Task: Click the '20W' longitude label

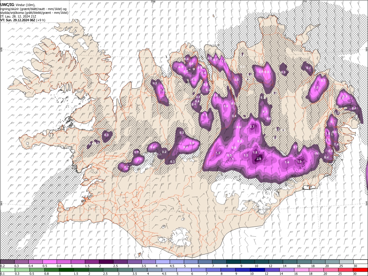Action: (x=153, y=1)
